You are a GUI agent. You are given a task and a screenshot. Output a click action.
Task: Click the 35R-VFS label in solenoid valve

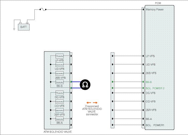click(x=59, y=115)
